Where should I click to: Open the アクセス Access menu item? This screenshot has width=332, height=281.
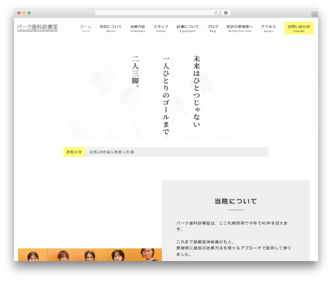point(268,29)
